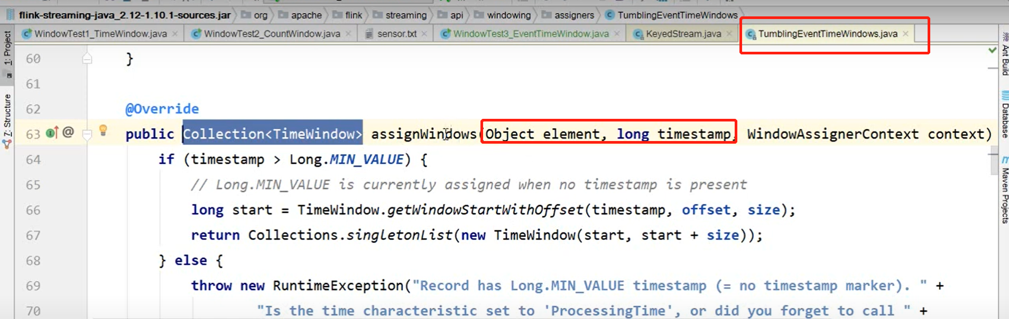
Task: Click the @ annotation gutter icon on line 63
Action: point(68,132)
